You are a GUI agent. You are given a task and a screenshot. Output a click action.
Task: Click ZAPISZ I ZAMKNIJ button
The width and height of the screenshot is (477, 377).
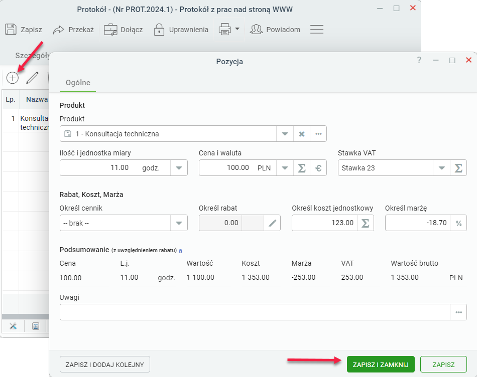pos(381,364)
